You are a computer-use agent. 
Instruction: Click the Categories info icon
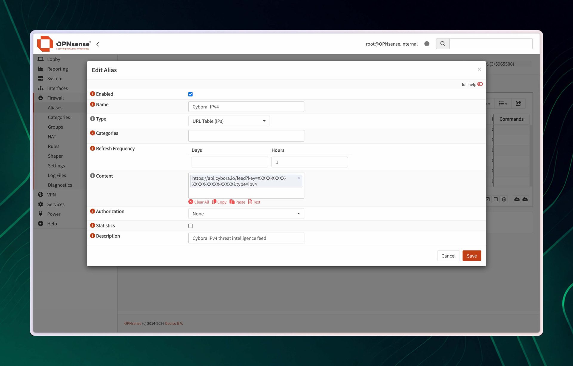coord(93,133)
